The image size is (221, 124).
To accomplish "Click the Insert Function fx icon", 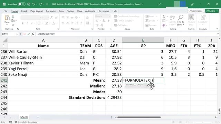I will pos(33,34).
